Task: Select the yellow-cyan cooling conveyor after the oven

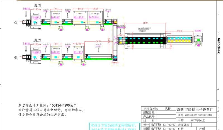Action: coord(180,41)
